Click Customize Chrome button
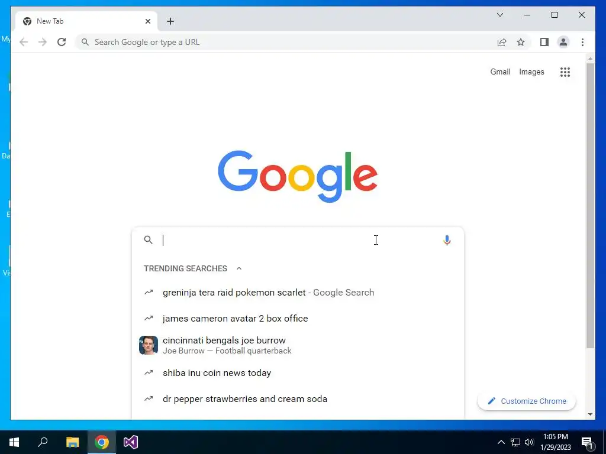606x454 pixels. 527,401
